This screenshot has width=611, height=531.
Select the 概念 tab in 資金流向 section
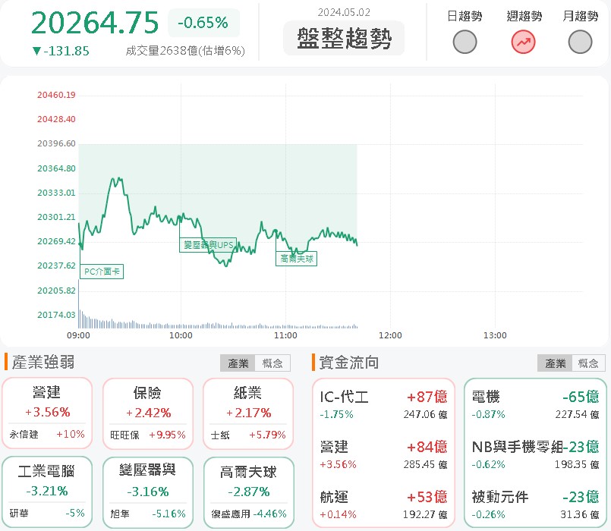588,363
